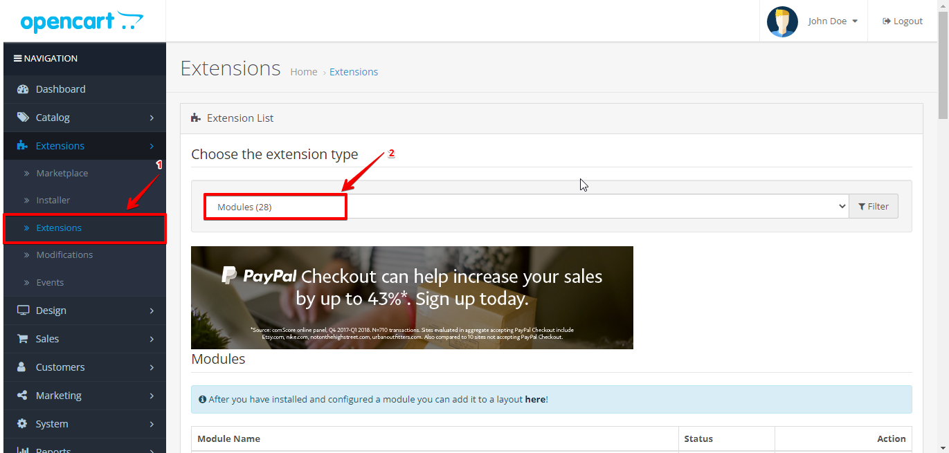Click the Customers user icon
949x453 pixels.
tap(22, 367)
